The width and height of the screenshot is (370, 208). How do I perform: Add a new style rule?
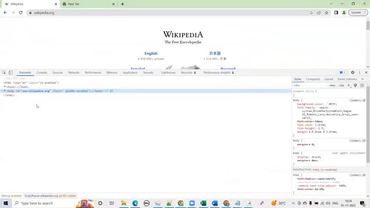click(349, 86)
